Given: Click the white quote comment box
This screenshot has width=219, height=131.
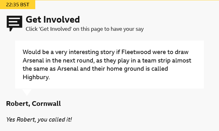Looking at the screenshot, I should [109, 64].
